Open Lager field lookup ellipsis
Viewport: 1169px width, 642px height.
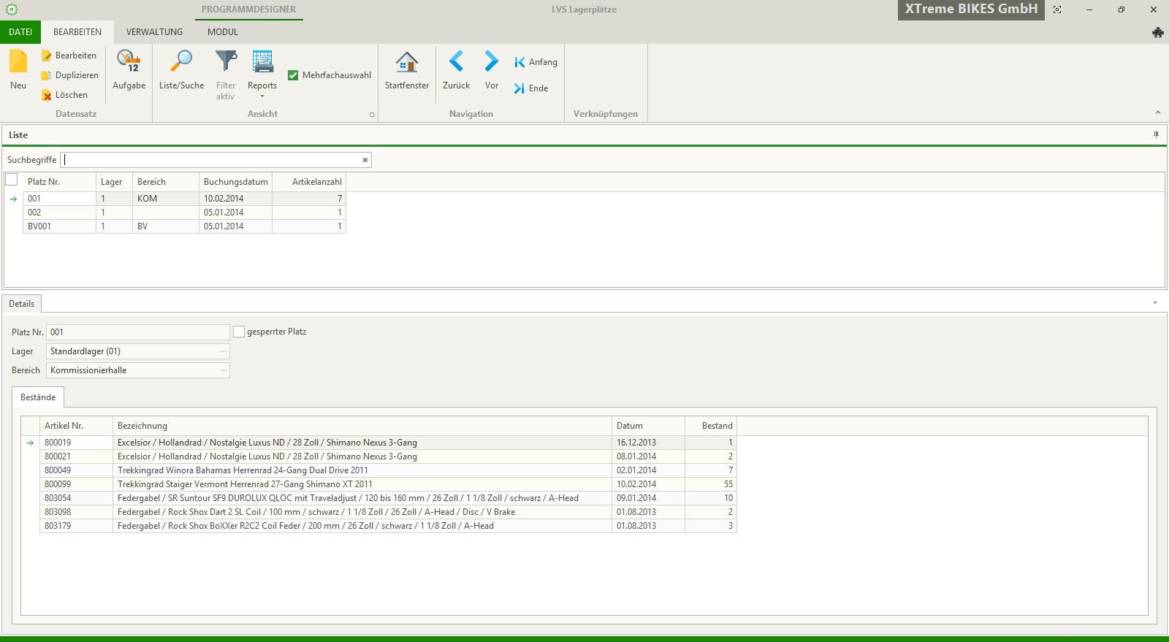pyautogui.click(x=224, y=351)
